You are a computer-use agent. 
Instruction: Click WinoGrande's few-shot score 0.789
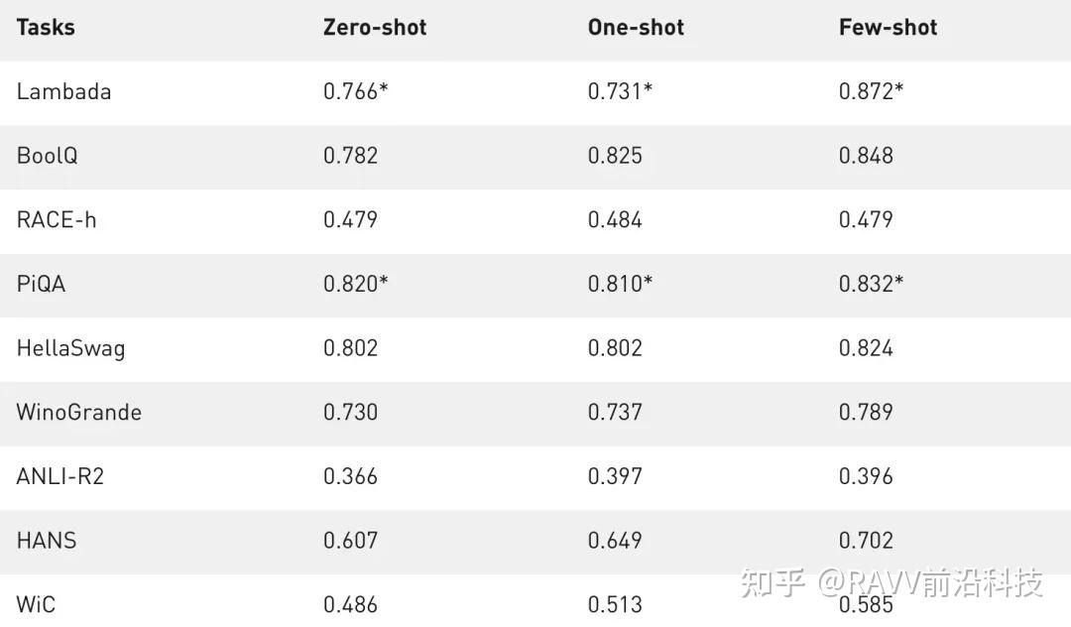pyautogui.click(x=866, y=412)
